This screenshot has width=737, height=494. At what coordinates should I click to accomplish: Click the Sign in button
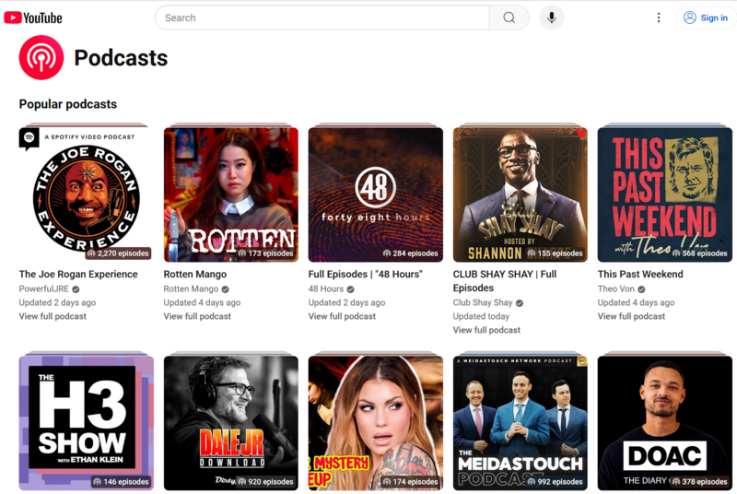(706, 18)
